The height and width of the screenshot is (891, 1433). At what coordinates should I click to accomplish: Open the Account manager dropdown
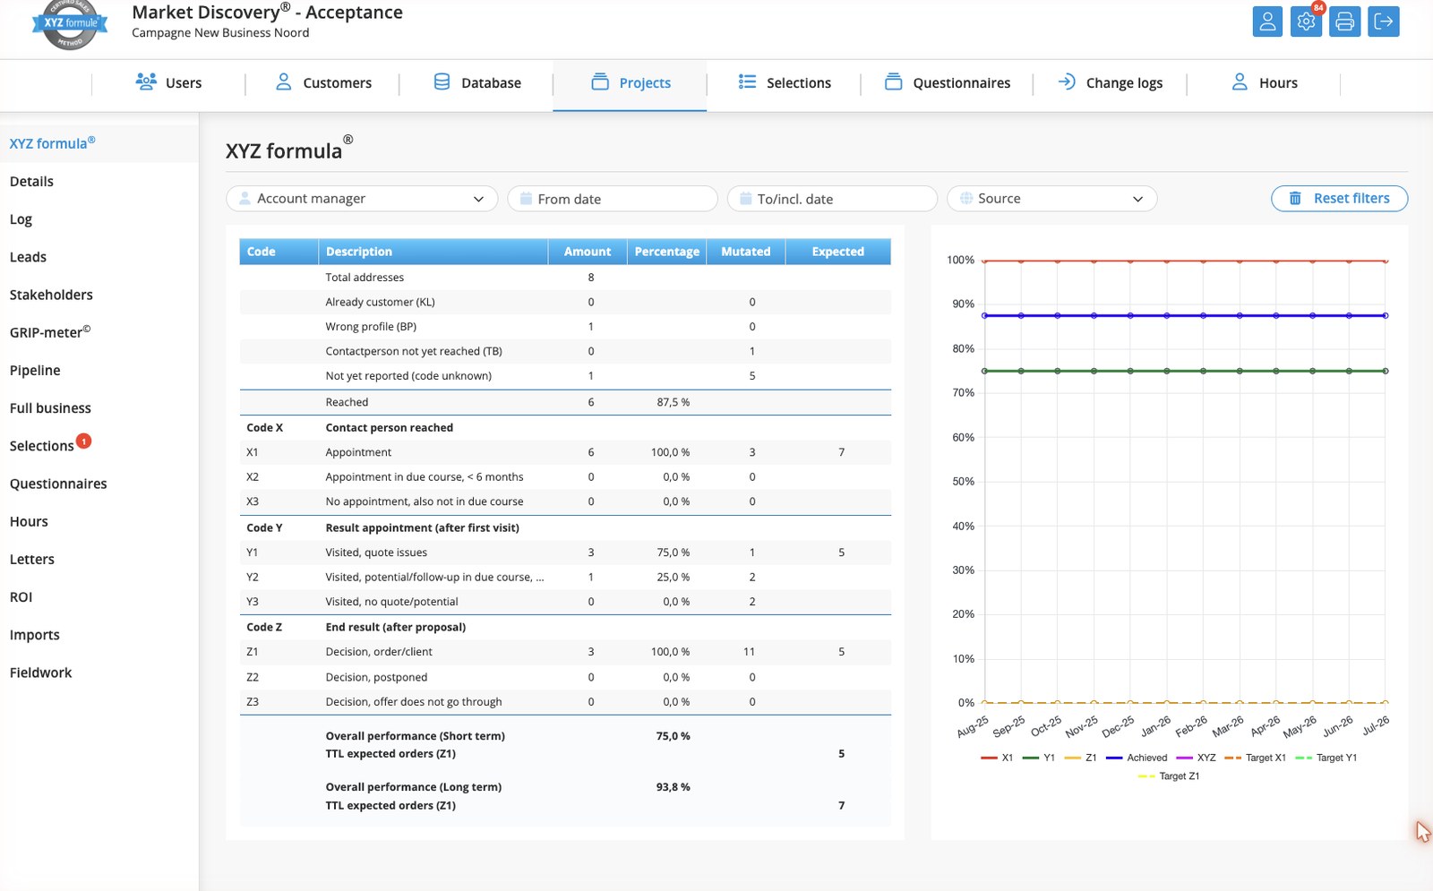click(x=362, y=198)
